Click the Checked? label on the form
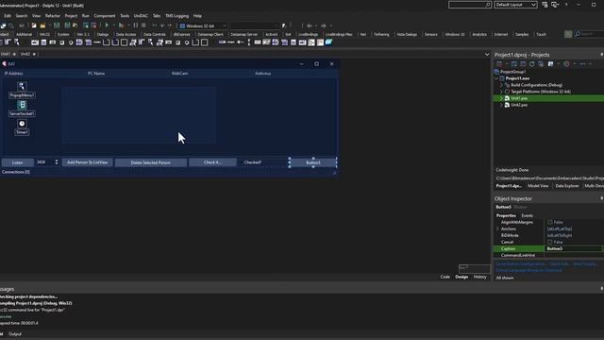The width and height of the screenshot is (604, 340). pos(253,162)
